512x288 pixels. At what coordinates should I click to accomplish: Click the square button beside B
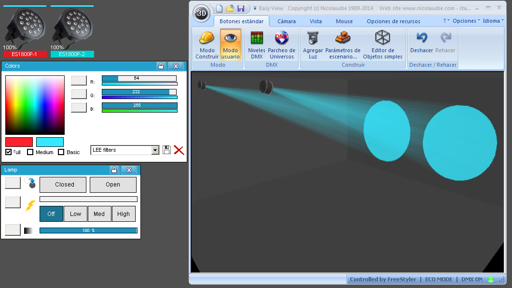(79, 107)
